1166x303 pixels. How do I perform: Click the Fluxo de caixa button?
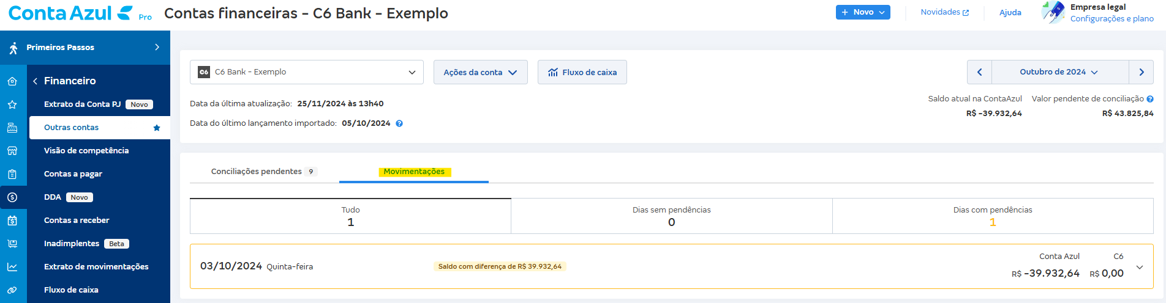pyautogui.click(x=582, y=72)
